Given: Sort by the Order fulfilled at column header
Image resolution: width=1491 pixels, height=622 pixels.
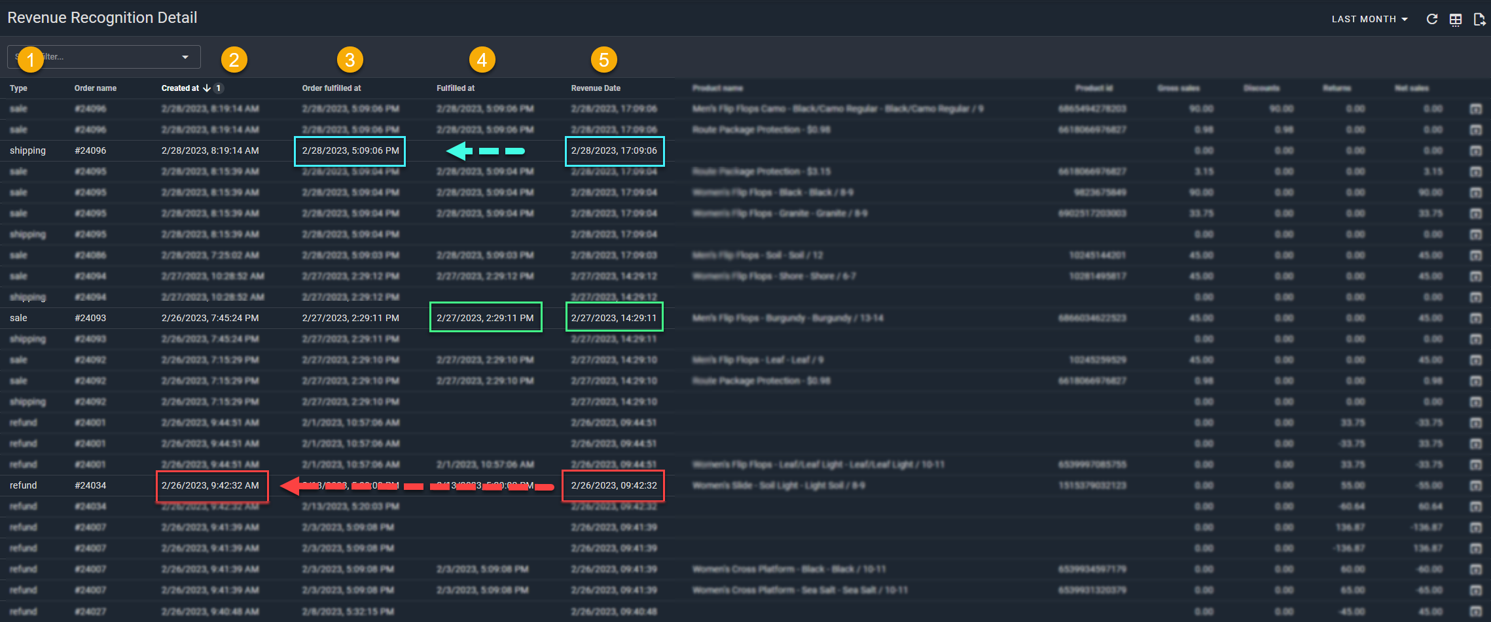Looking at the screenshot, I should [x=331, y=88].
